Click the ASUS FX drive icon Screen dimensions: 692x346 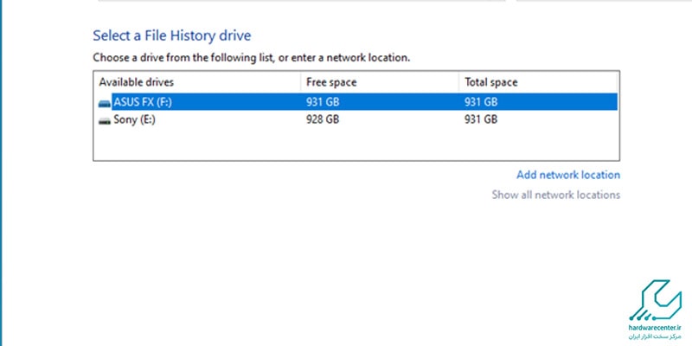(x=105, y=103)
